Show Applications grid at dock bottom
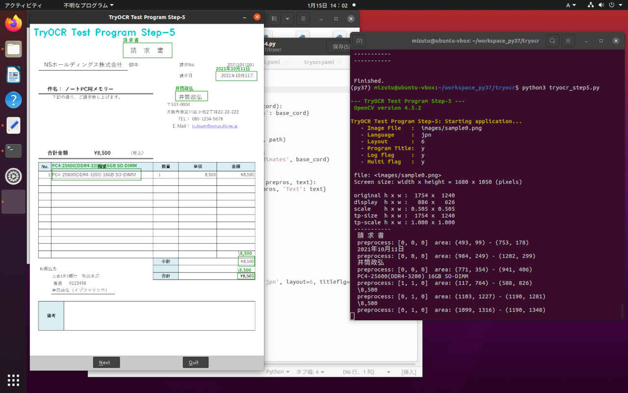628x393 pixels. tap(13, 380)
